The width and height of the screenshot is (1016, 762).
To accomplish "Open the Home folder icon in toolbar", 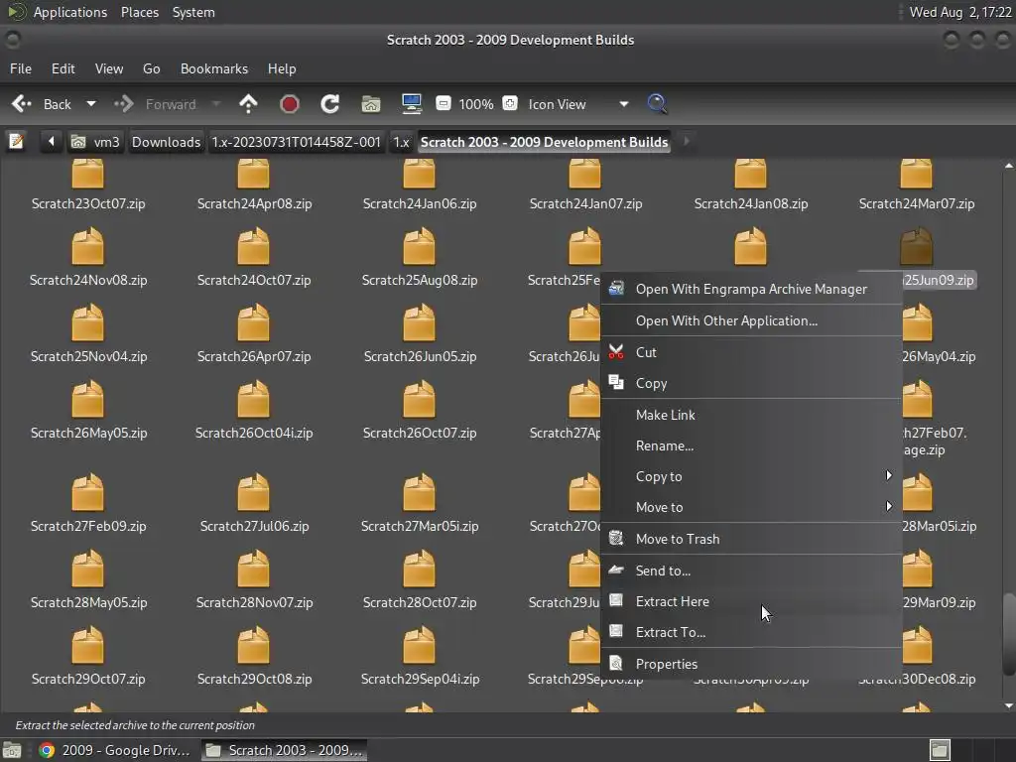I will [x=371, y=103].
